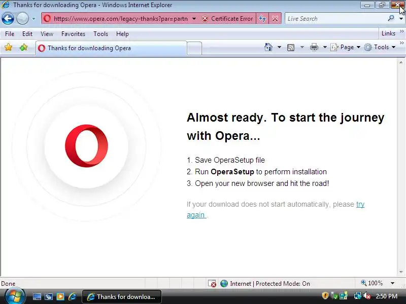Click the green tray icon left of the network icon

tap(344, 295)
